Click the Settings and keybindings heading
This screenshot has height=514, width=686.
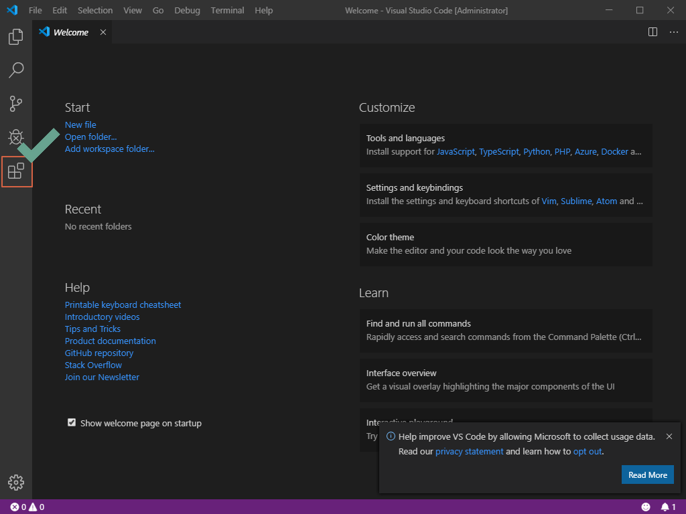pos(414,188)
